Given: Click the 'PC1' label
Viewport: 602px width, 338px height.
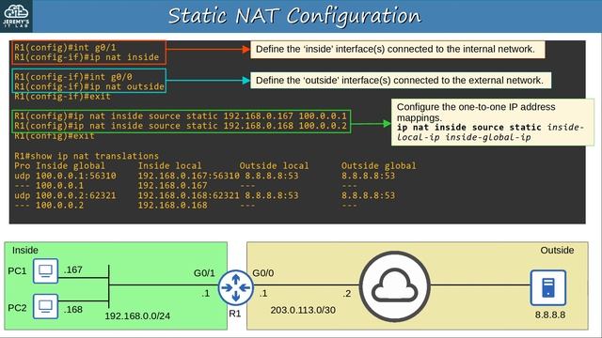Looking at the screenshot, I should click(17, 271).
